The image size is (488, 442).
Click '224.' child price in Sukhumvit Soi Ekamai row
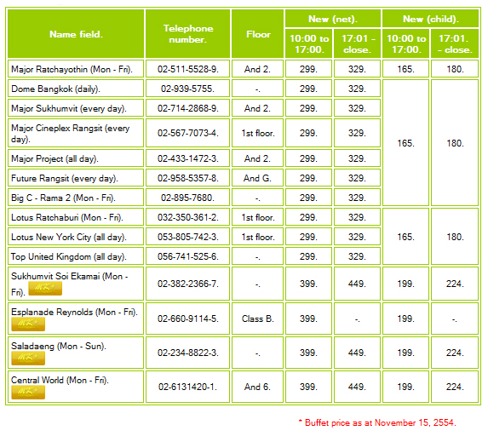[x=455, y=284]
